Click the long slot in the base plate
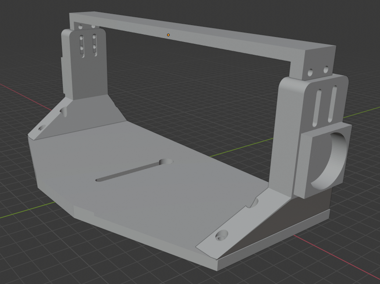The width and height of the screenshot is (380, 284). [135, 170]
